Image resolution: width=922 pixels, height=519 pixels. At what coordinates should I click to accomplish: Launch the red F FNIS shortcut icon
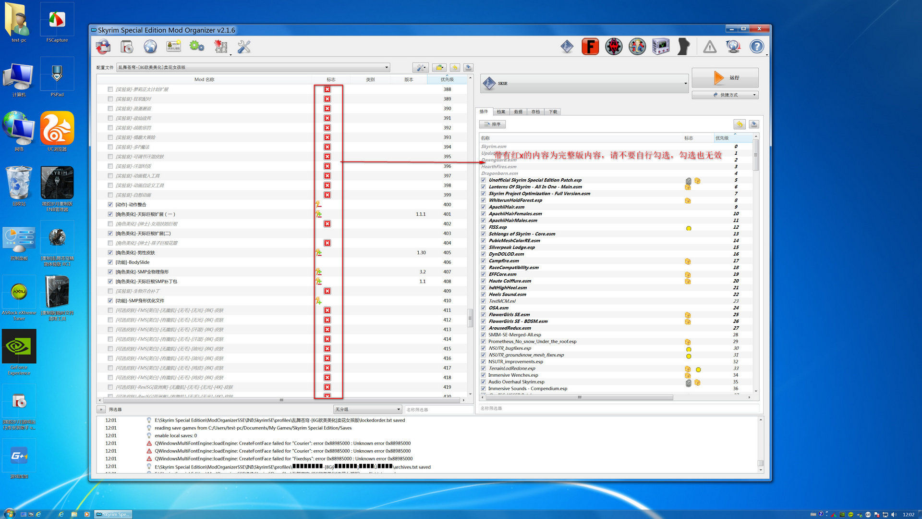point(590,47)
